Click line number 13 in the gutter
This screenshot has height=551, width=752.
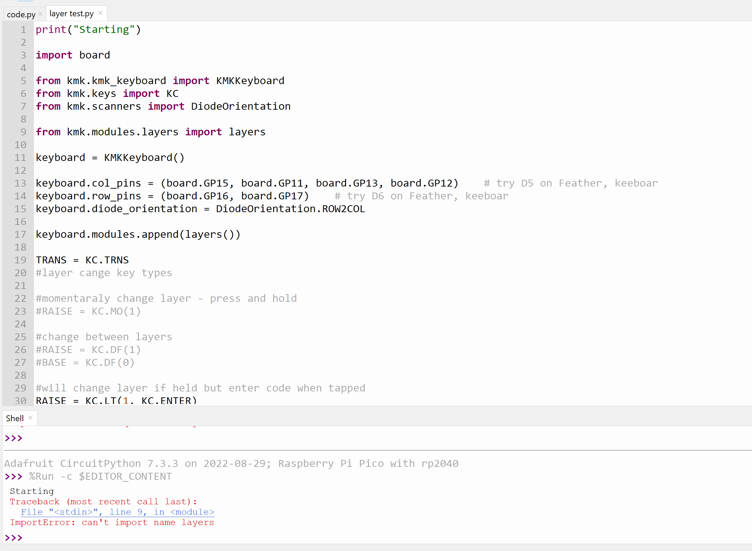pos(20,183)
